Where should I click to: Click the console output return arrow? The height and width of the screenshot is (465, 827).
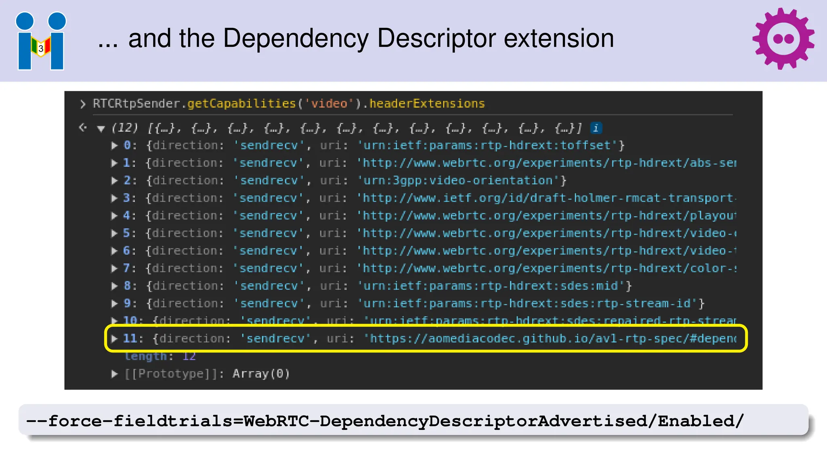83,128
